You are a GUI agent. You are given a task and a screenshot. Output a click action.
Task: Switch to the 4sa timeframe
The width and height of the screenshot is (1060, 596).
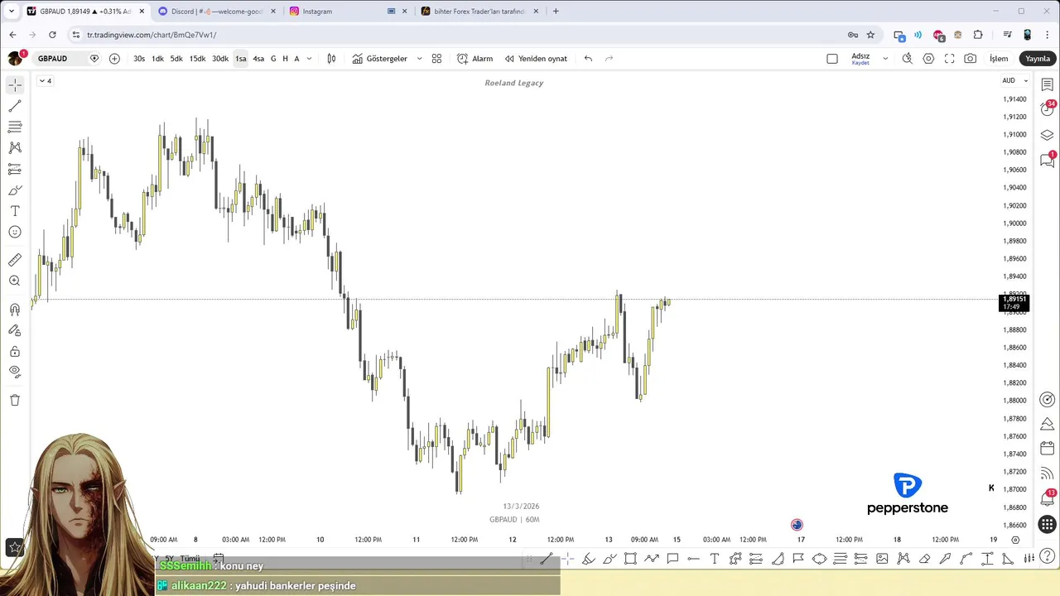click(x=258, y=59)
